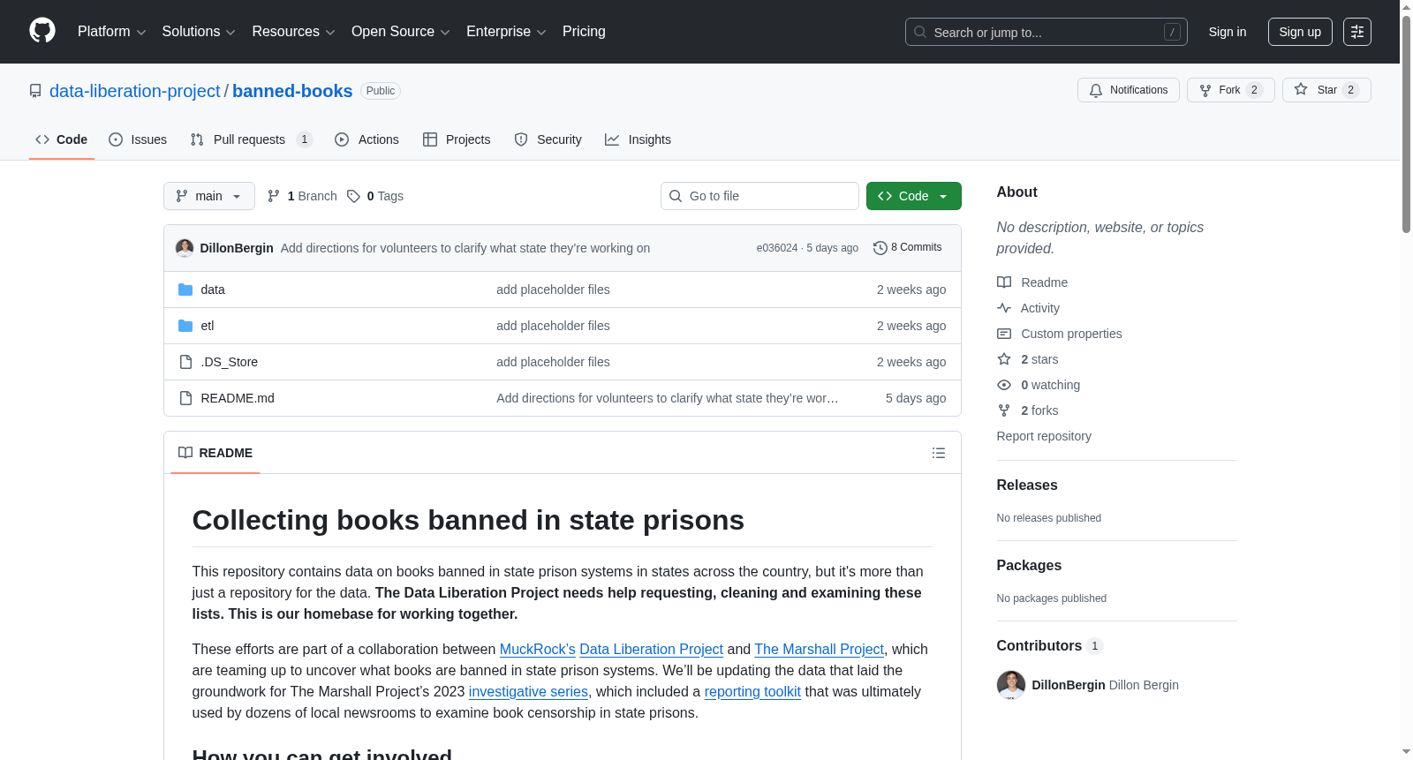Click the Star icon
Screen dimensions: 1413x760
[1301, 89]
